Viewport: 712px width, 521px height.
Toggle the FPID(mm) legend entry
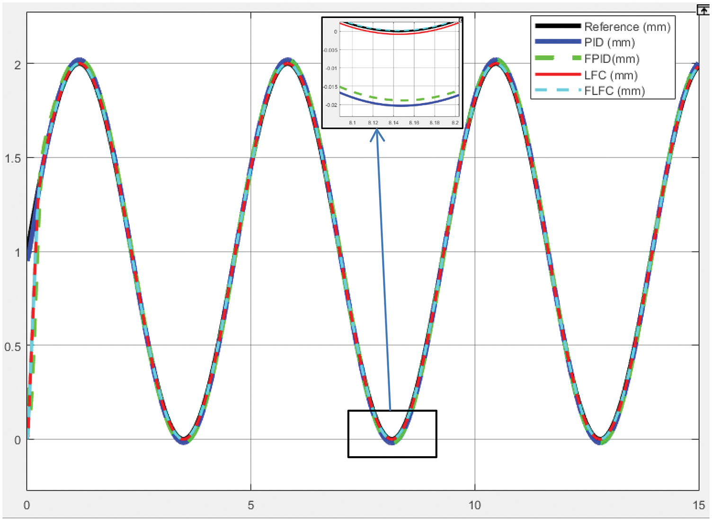pos(612,59)
